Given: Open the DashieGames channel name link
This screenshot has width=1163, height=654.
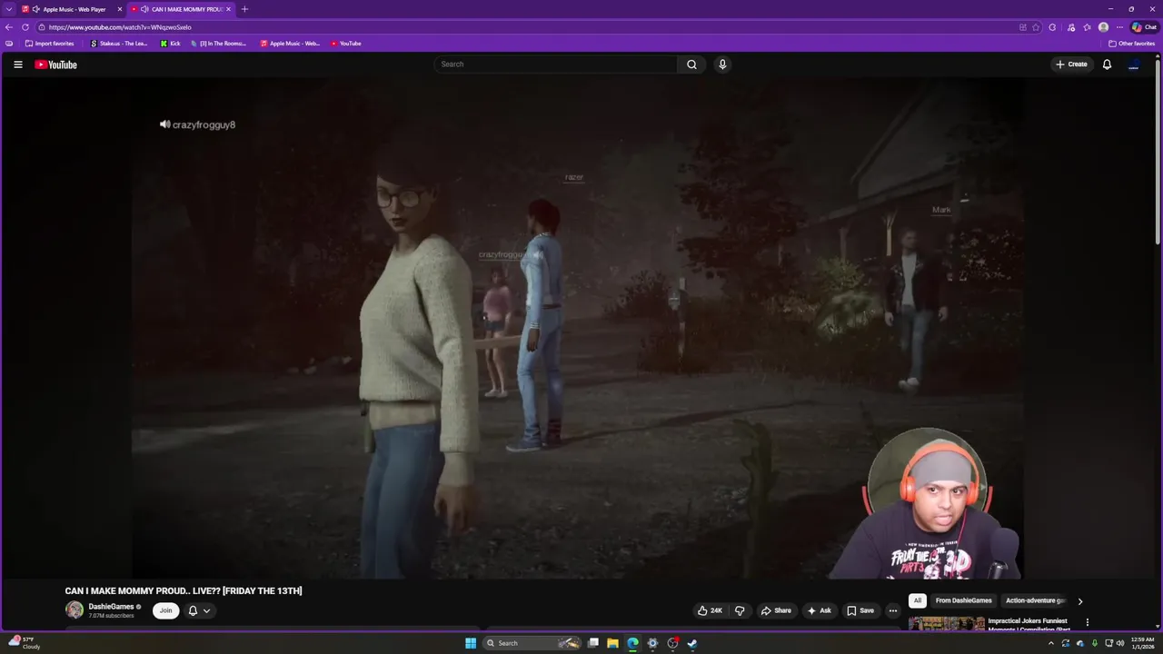Looking at the screenshot, I should coord(111,607).
